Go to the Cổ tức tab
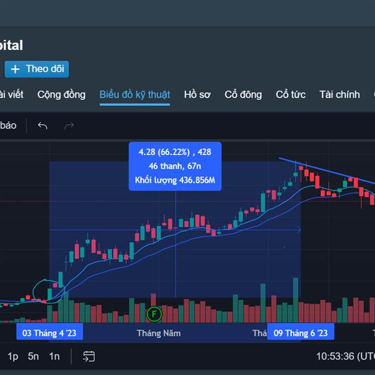This screenshot has width=375, height=375. [291, 95]
